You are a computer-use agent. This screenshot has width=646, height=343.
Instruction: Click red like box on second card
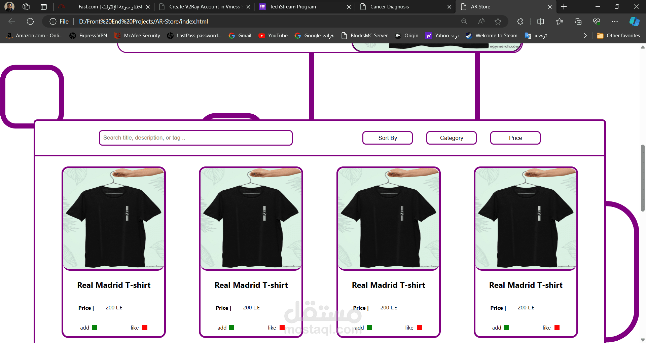(282, 327)
